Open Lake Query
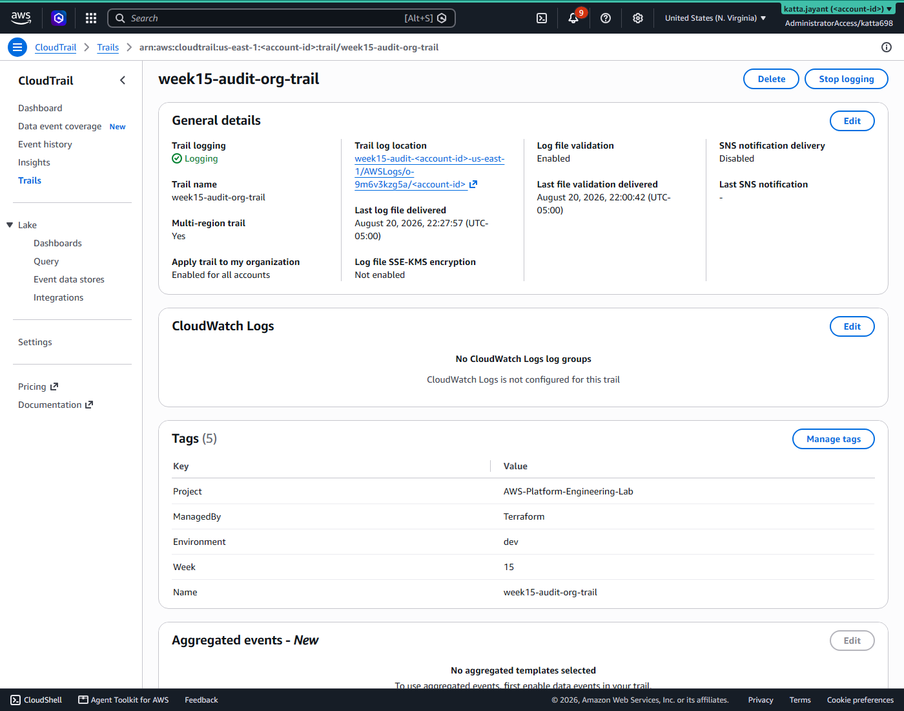This screenshot has height=711, width=904. click(46, 261)
